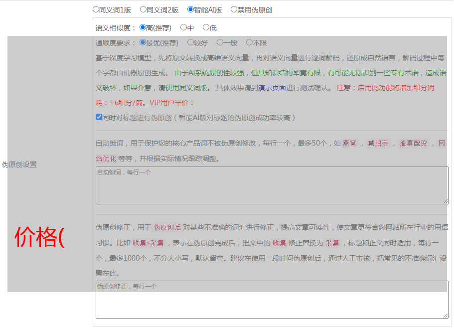Click the 收集>采集 example tag
This screenshot has height=328, width=454.
(148, 243)
